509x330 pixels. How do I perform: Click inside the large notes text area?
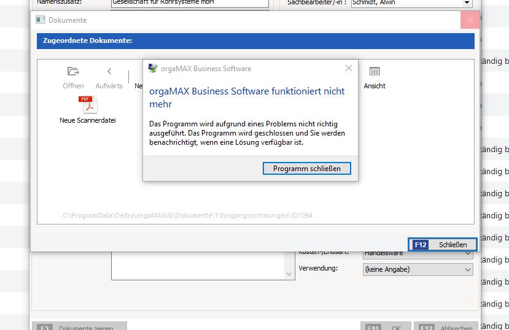198,266
